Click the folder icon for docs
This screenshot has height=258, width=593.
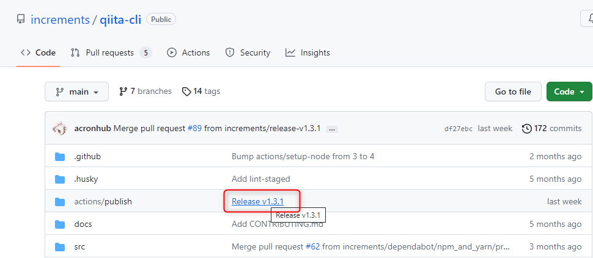60,224
